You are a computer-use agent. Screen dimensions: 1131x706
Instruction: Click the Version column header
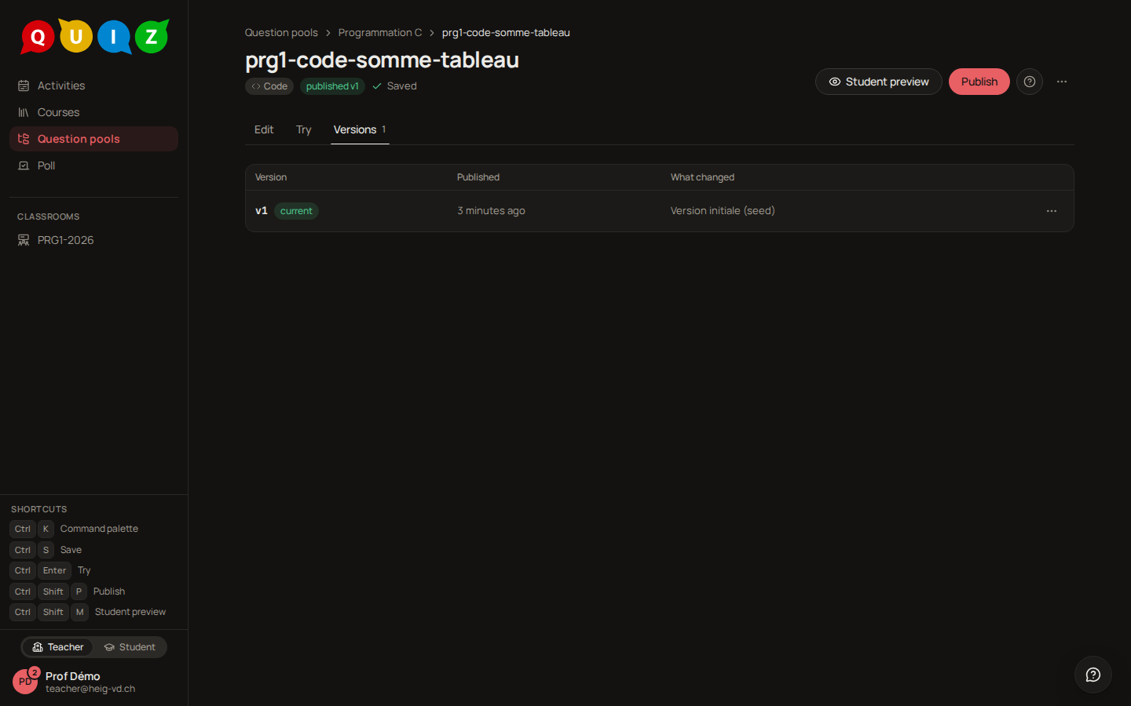[x=271, y=177]
